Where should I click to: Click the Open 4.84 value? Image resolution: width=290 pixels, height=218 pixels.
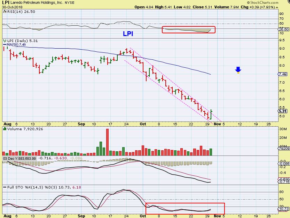tap(144, 7)
